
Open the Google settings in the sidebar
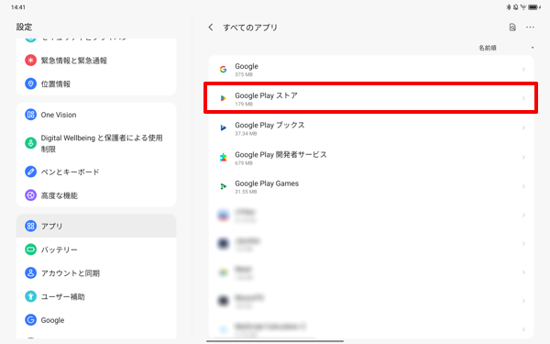click(x=96, y=320)
